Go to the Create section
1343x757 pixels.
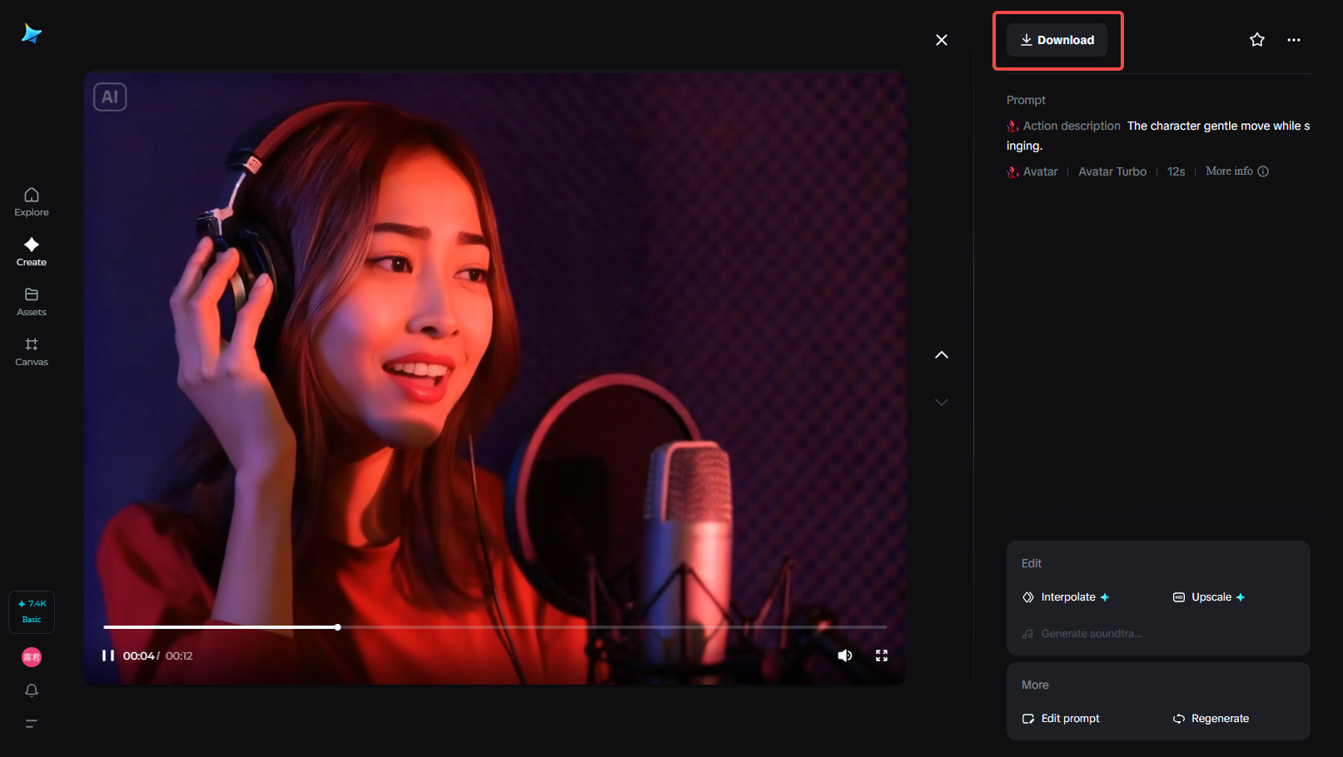(32, 252)
